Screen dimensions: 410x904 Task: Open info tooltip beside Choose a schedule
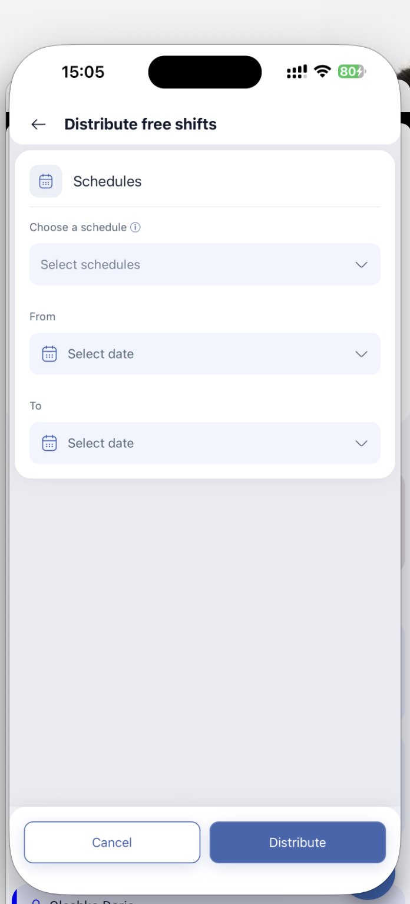tap(135, 227)
